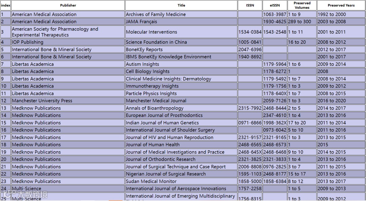
Task: Click eISSN value 1178-640X
Action: (x=275, y=93)
